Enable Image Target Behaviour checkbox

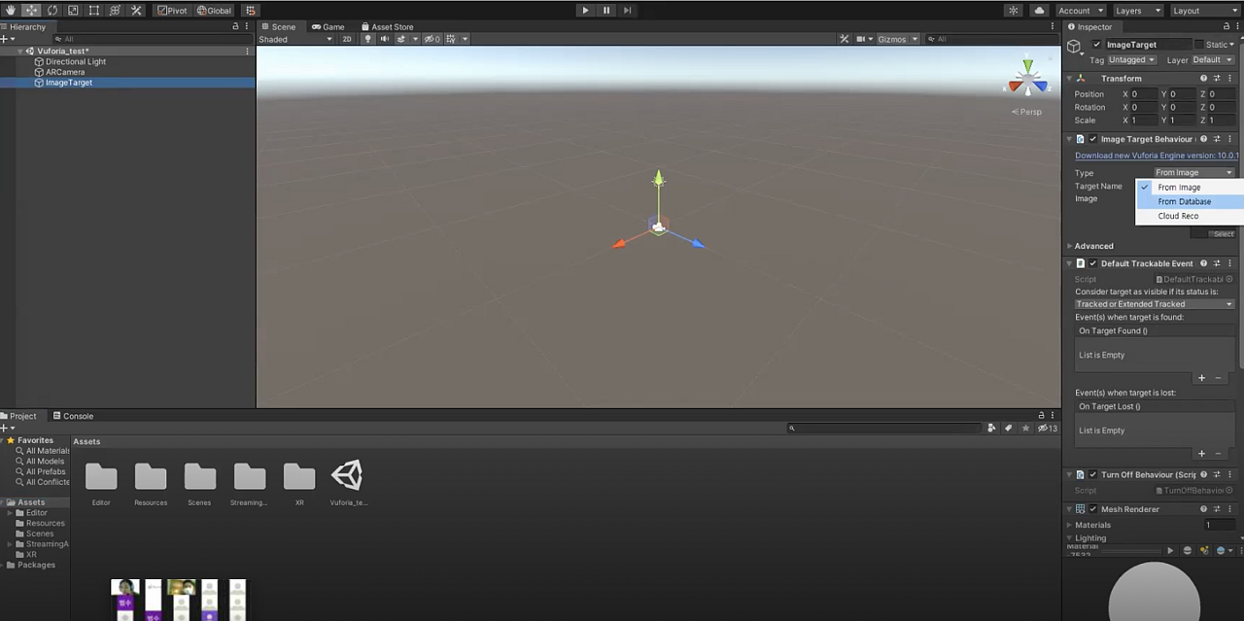tap(1092, 139)
